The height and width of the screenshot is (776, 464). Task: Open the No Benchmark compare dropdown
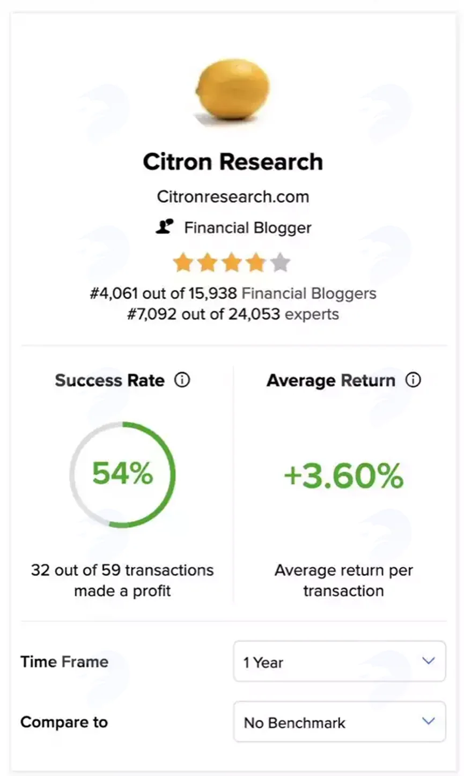(340, 722)
